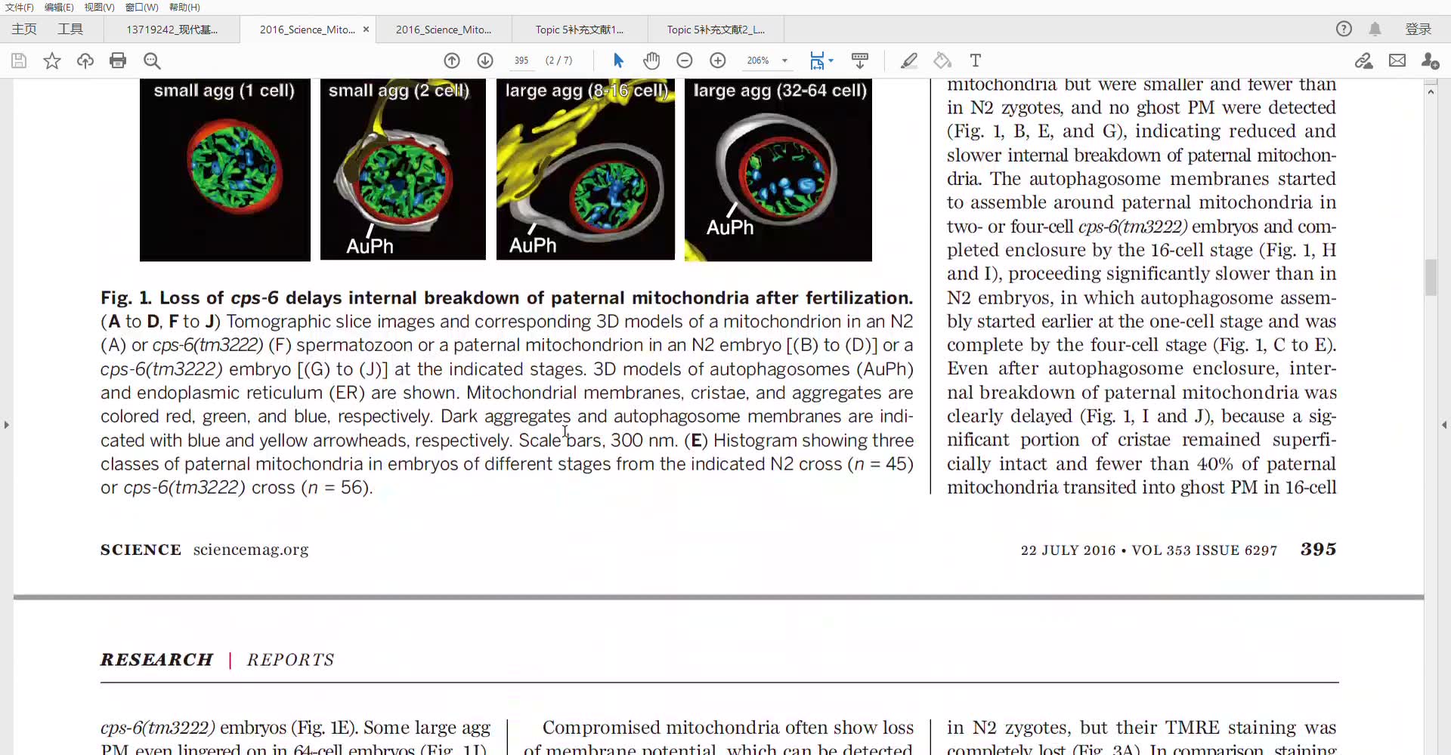Switch to Topic 5补充文献1 tab
This screenshot has height=755, width=1451.
[x=580, y=29]
